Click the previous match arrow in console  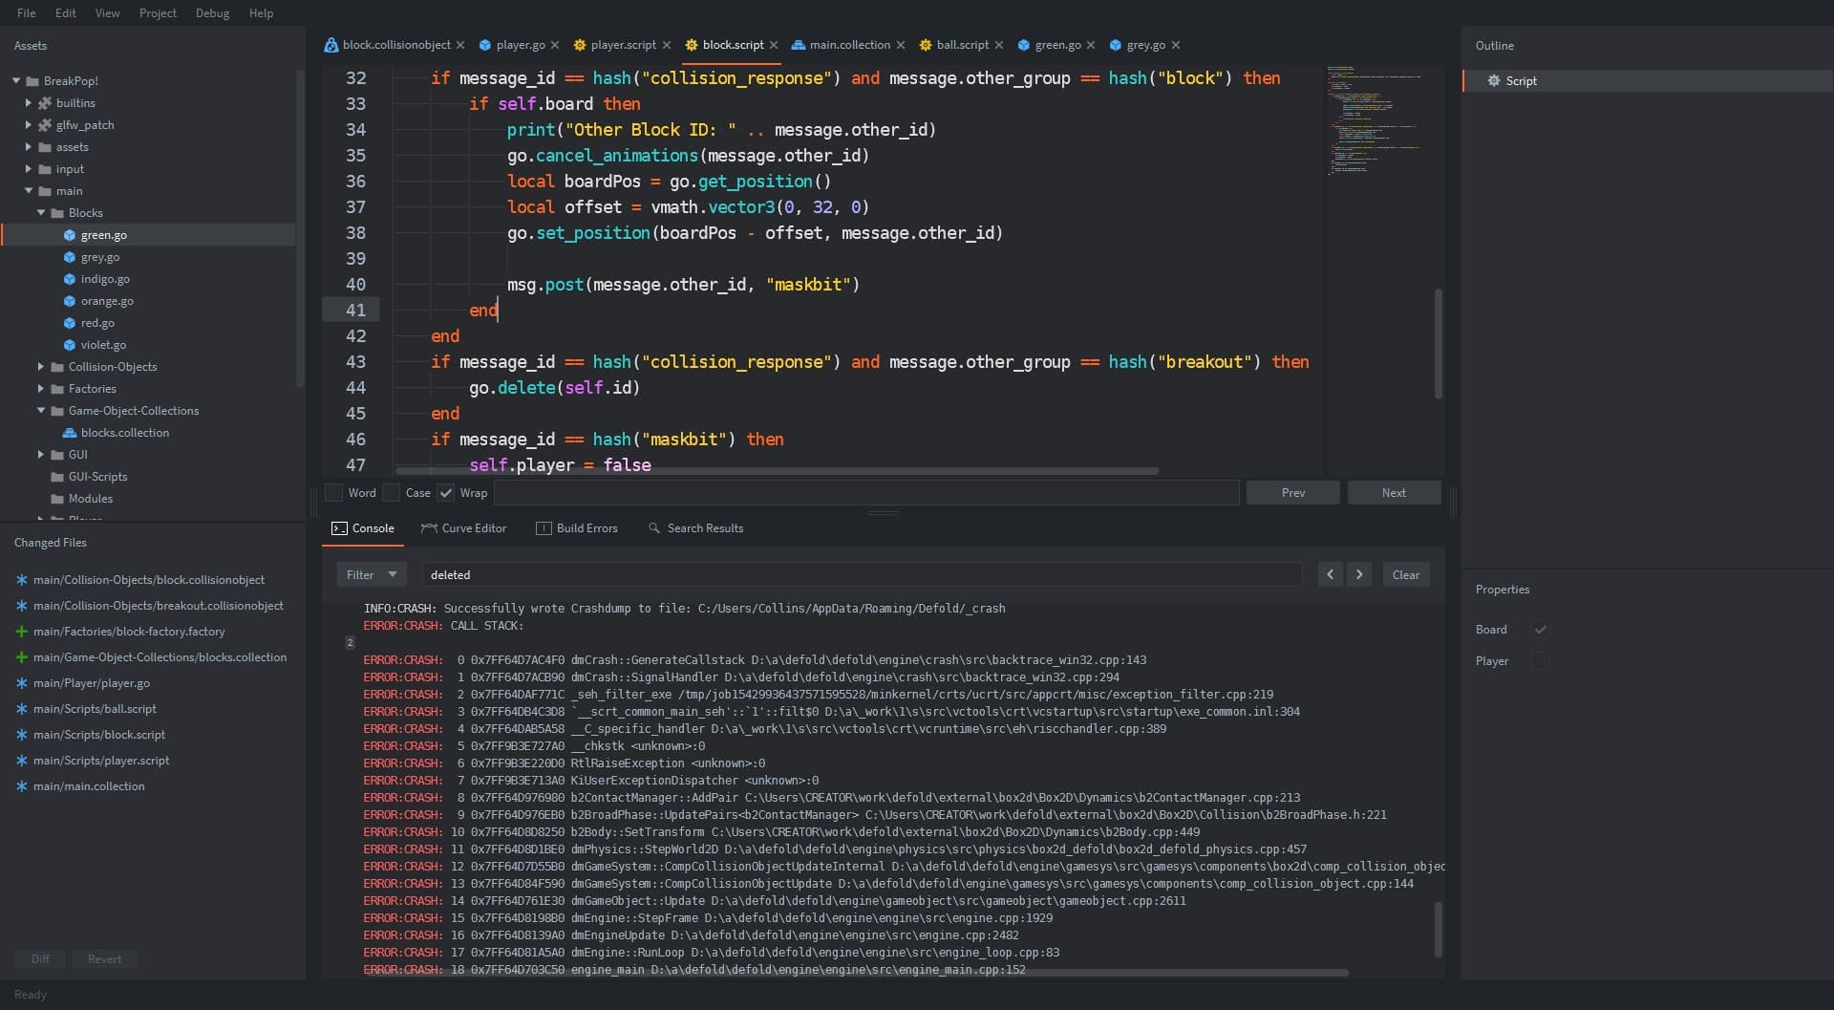click(x=1330, y=574)
